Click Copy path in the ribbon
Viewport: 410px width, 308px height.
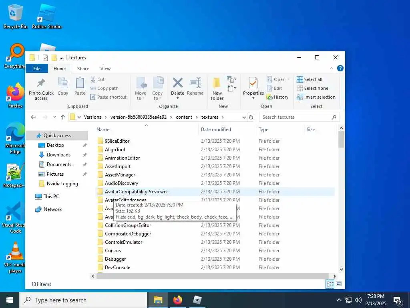(105, 88)
